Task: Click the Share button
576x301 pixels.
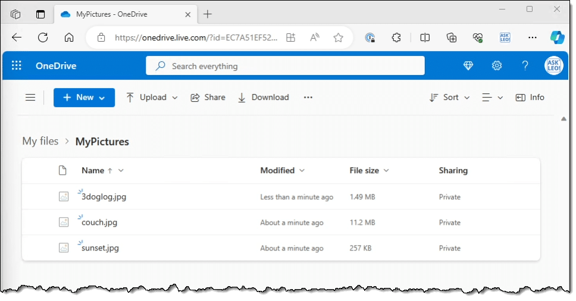Action: click(208, 98)
